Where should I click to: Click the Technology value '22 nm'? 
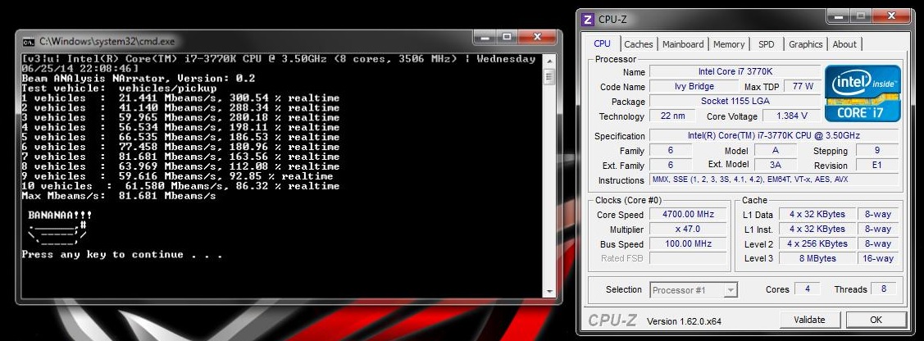[673, 116]
